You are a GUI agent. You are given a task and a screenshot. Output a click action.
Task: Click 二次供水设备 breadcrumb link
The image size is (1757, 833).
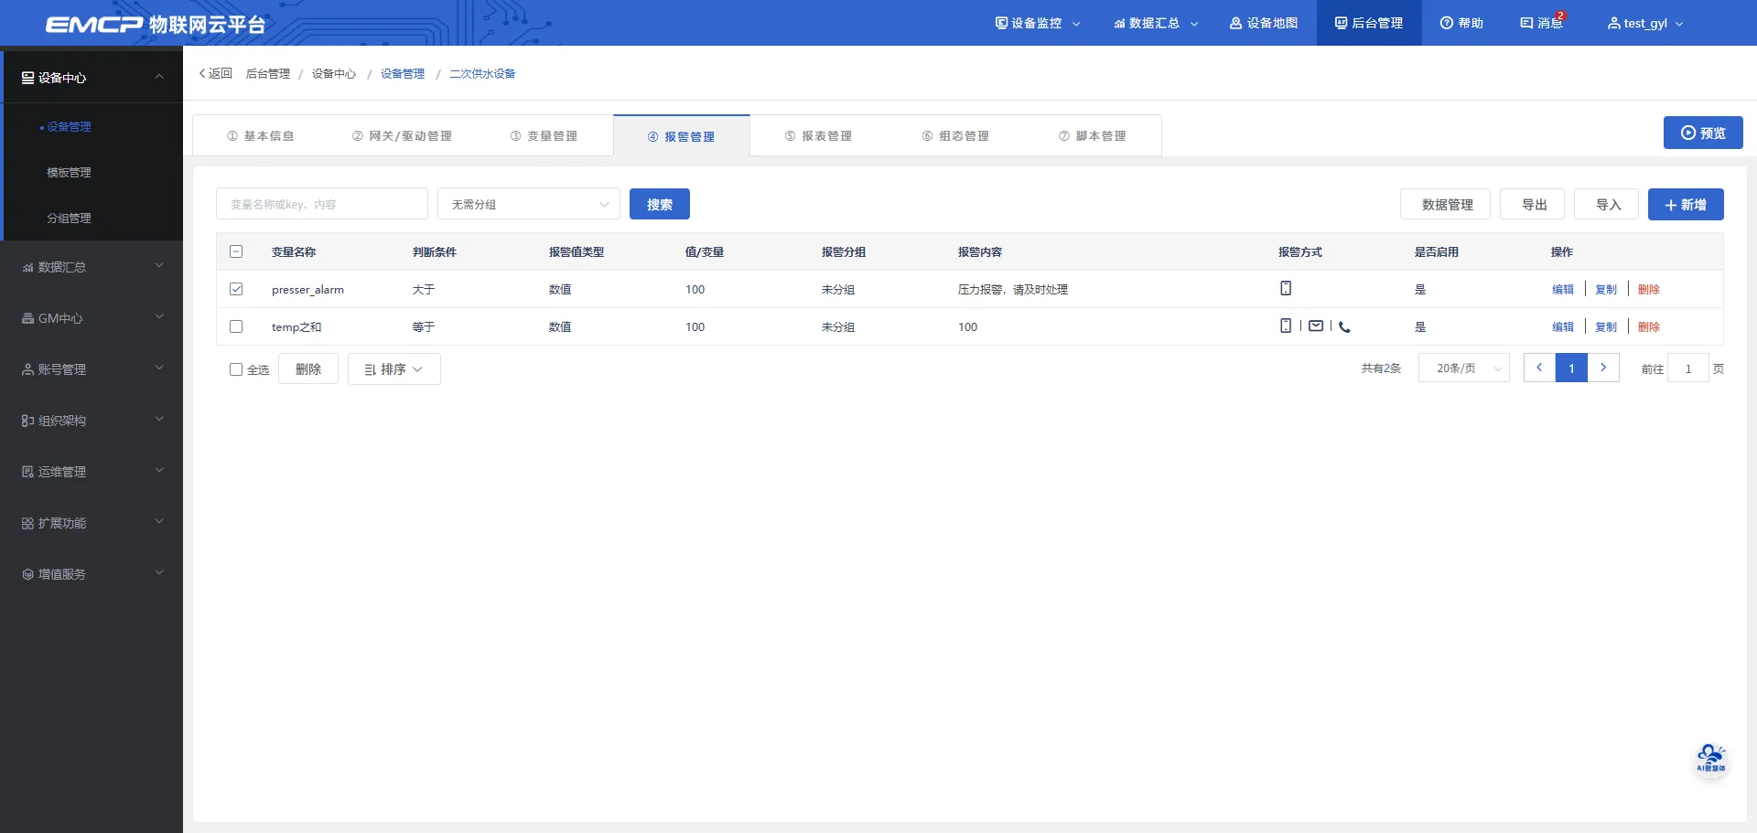point(482,73)
